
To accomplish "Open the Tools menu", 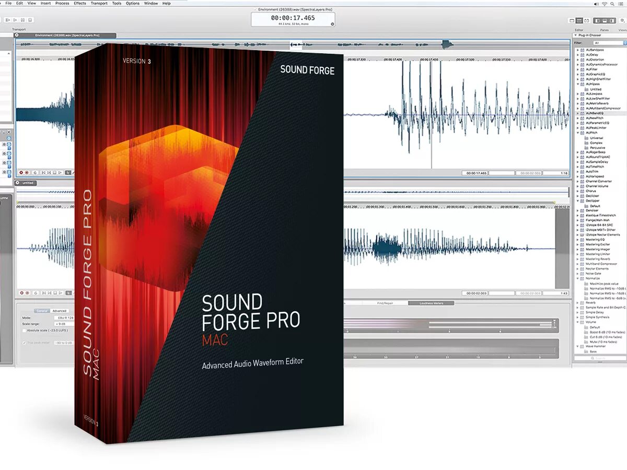I will (117, 3).
